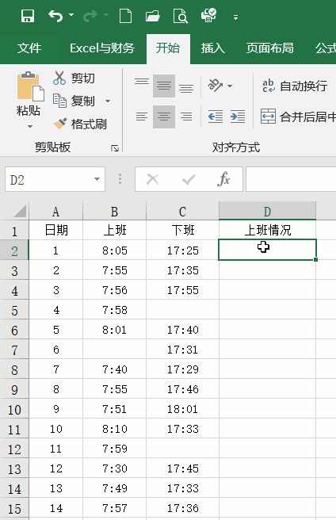Click the scissors Cut icon
The image size is (336, 520).
coord(59,78)
